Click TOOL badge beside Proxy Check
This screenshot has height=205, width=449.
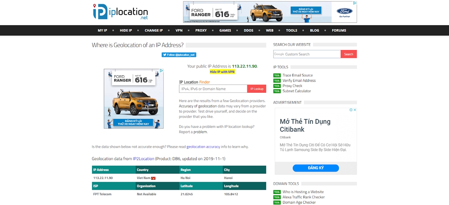coord(277,86)
